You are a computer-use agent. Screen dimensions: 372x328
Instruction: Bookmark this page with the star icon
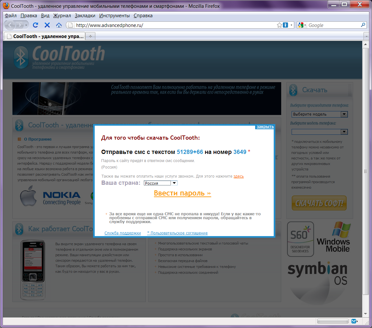280,25
